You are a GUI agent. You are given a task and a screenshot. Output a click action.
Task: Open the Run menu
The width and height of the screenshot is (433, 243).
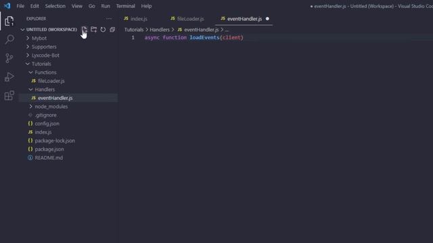pyautogui.click(x=106, y=6)
